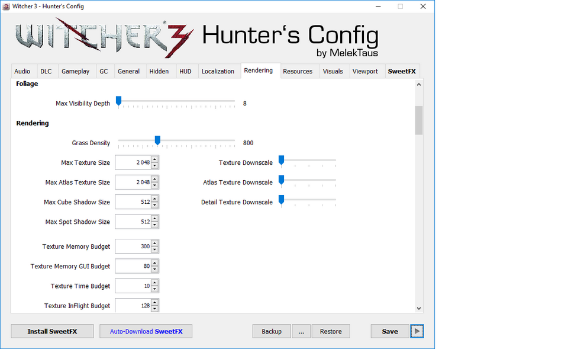Screen dimensions: 568x349
Task: Increase Max Spot Shadow Size with up arrow
Action: 154,219
